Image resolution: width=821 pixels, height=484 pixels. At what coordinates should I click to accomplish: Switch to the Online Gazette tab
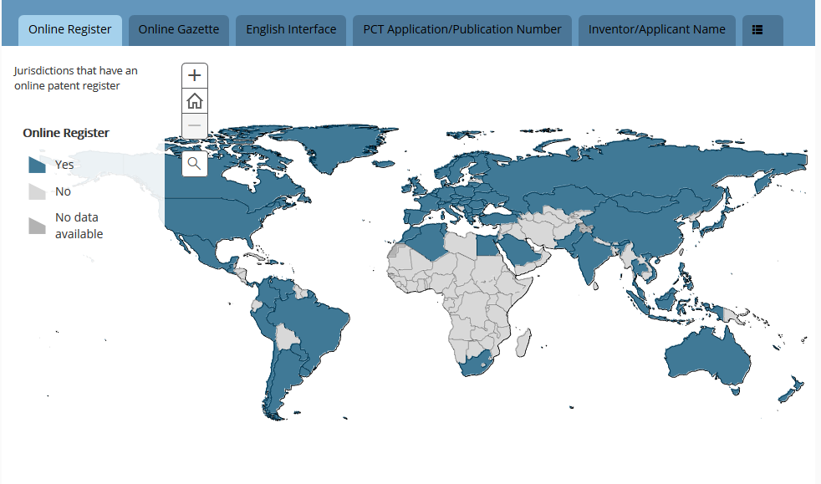pyautogui.click(x=178, y=28)
